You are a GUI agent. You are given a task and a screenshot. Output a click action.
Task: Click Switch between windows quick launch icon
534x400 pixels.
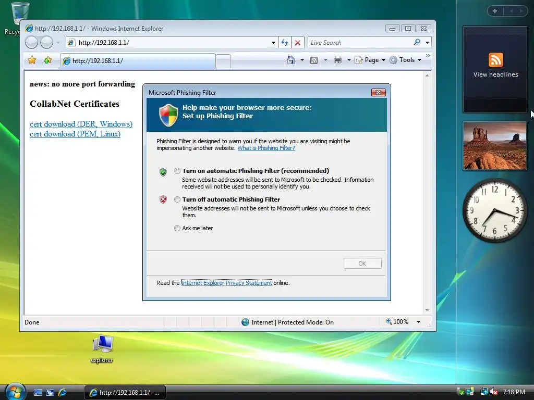point(50,393)
